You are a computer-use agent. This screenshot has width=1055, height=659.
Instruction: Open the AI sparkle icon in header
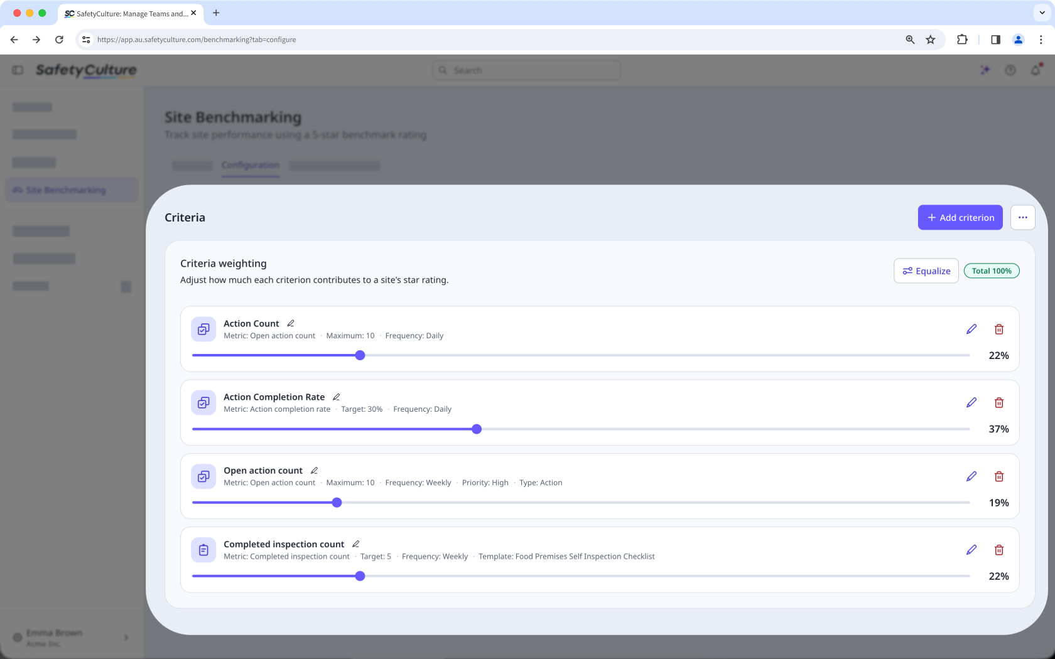[x=985, y=70]
